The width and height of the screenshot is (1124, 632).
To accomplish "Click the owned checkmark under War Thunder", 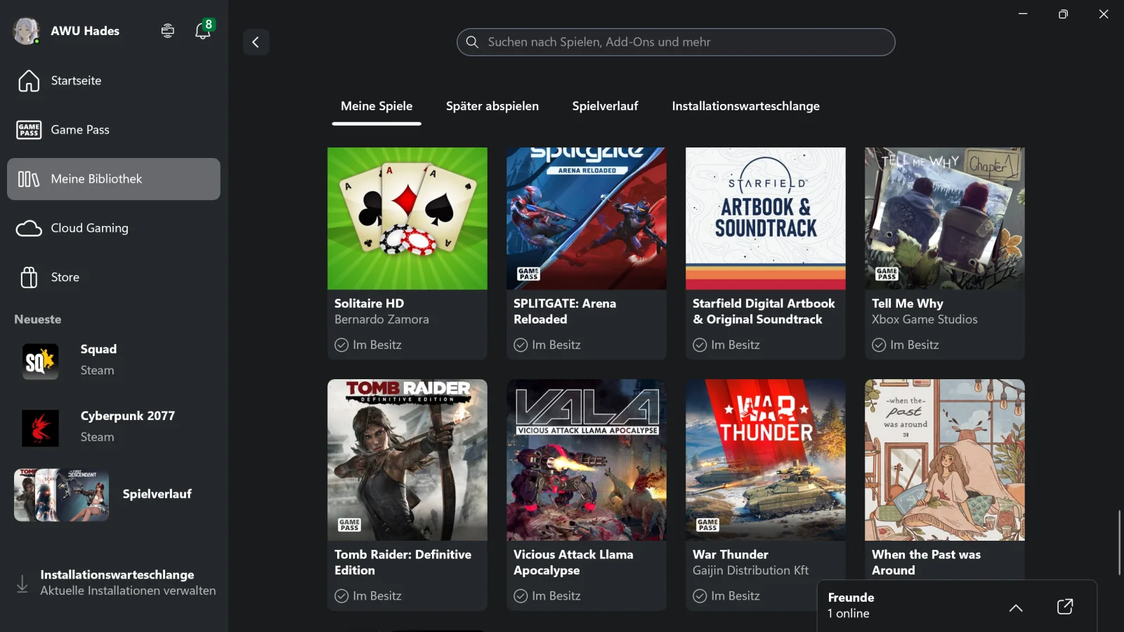I will tap(700, 595).
